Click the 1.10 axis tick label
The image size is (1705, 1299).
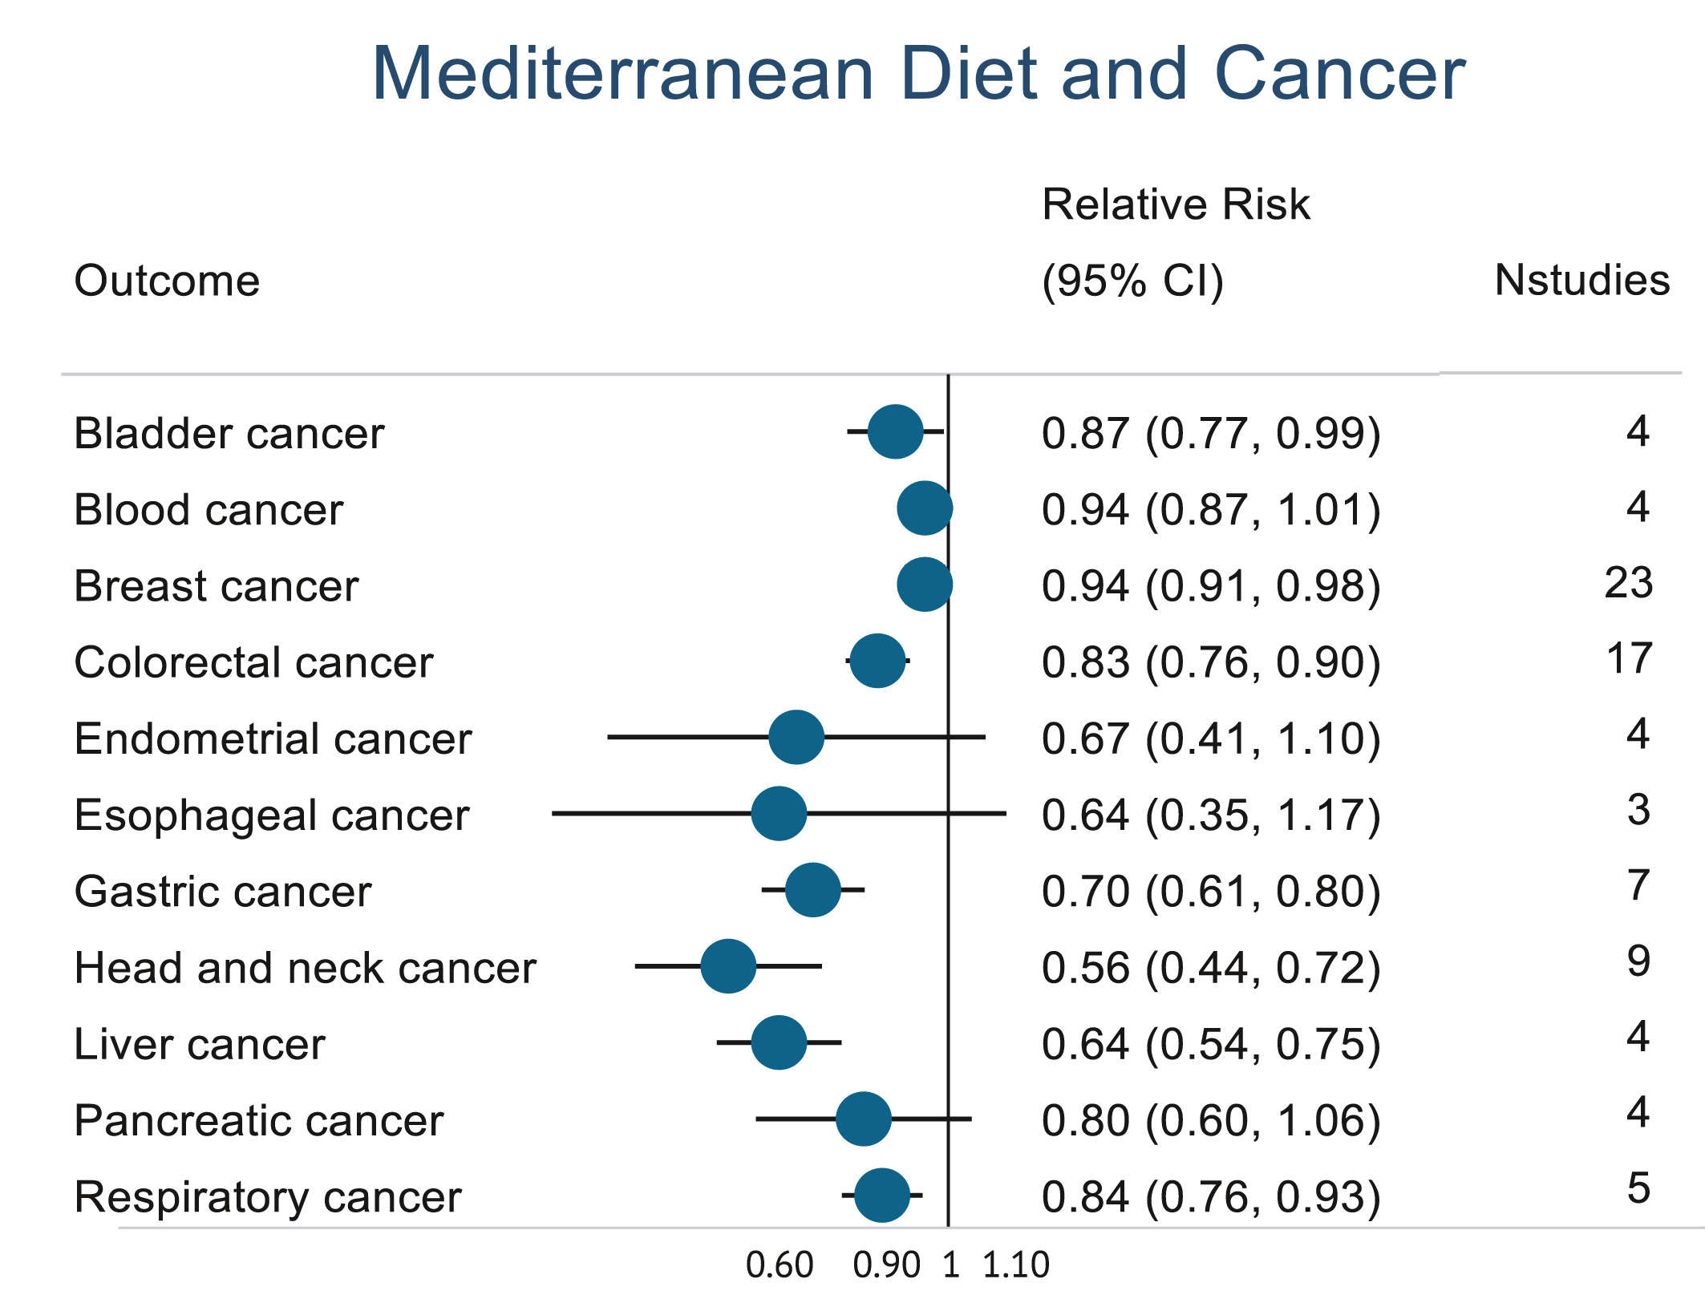pyautogui.click(x=1015, y=1265)
